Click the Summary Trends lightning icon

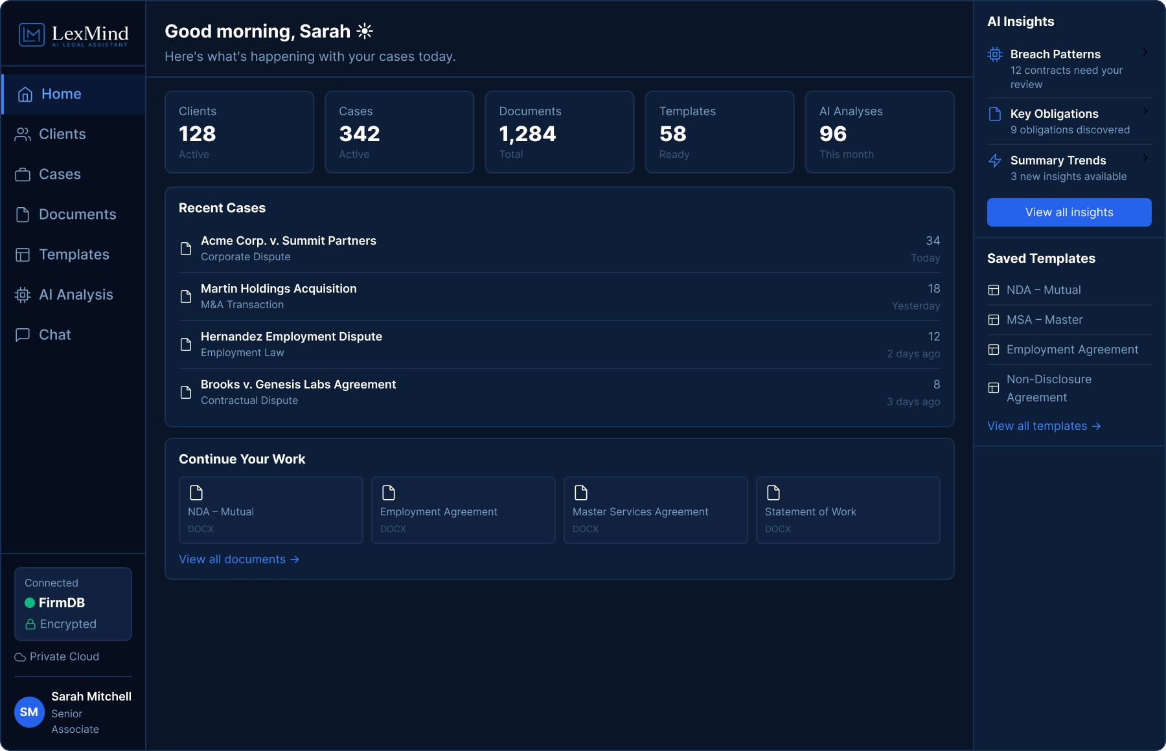pos(995,161)
